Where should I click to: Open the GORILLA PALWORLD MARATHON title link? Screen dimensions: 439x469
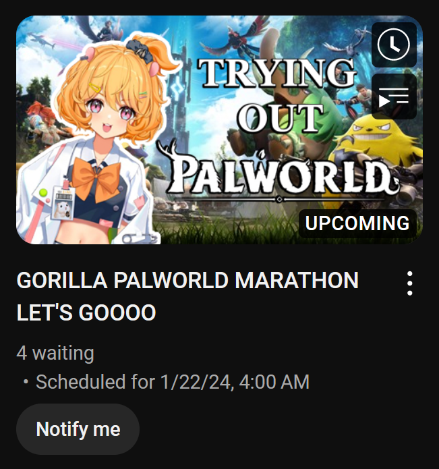pyautogui.click(x=187, y=296)
